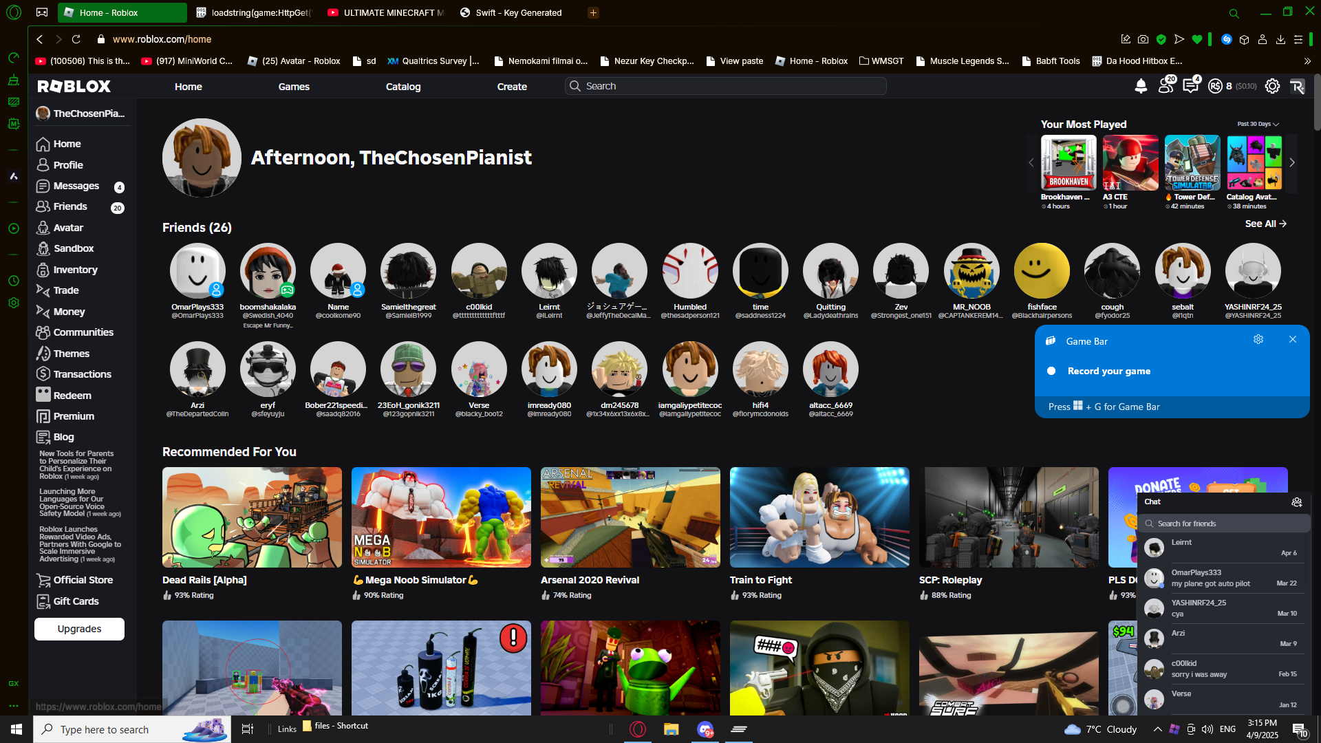Image resolution: width=1321 pixels, height=743 pixels.
Task: Open a new browser tab
Action: (x=593, y=12)
